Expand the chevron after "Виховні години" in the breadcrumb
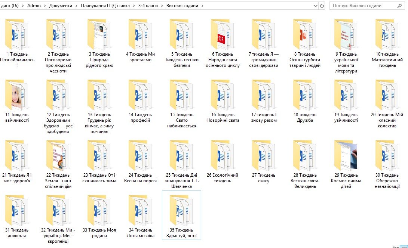This screenshot has width=408, height=248. click(x=202, y=6)
